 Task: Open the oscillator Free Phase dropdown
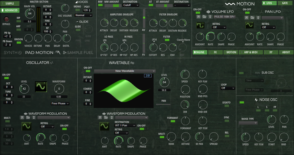point(60,104)
